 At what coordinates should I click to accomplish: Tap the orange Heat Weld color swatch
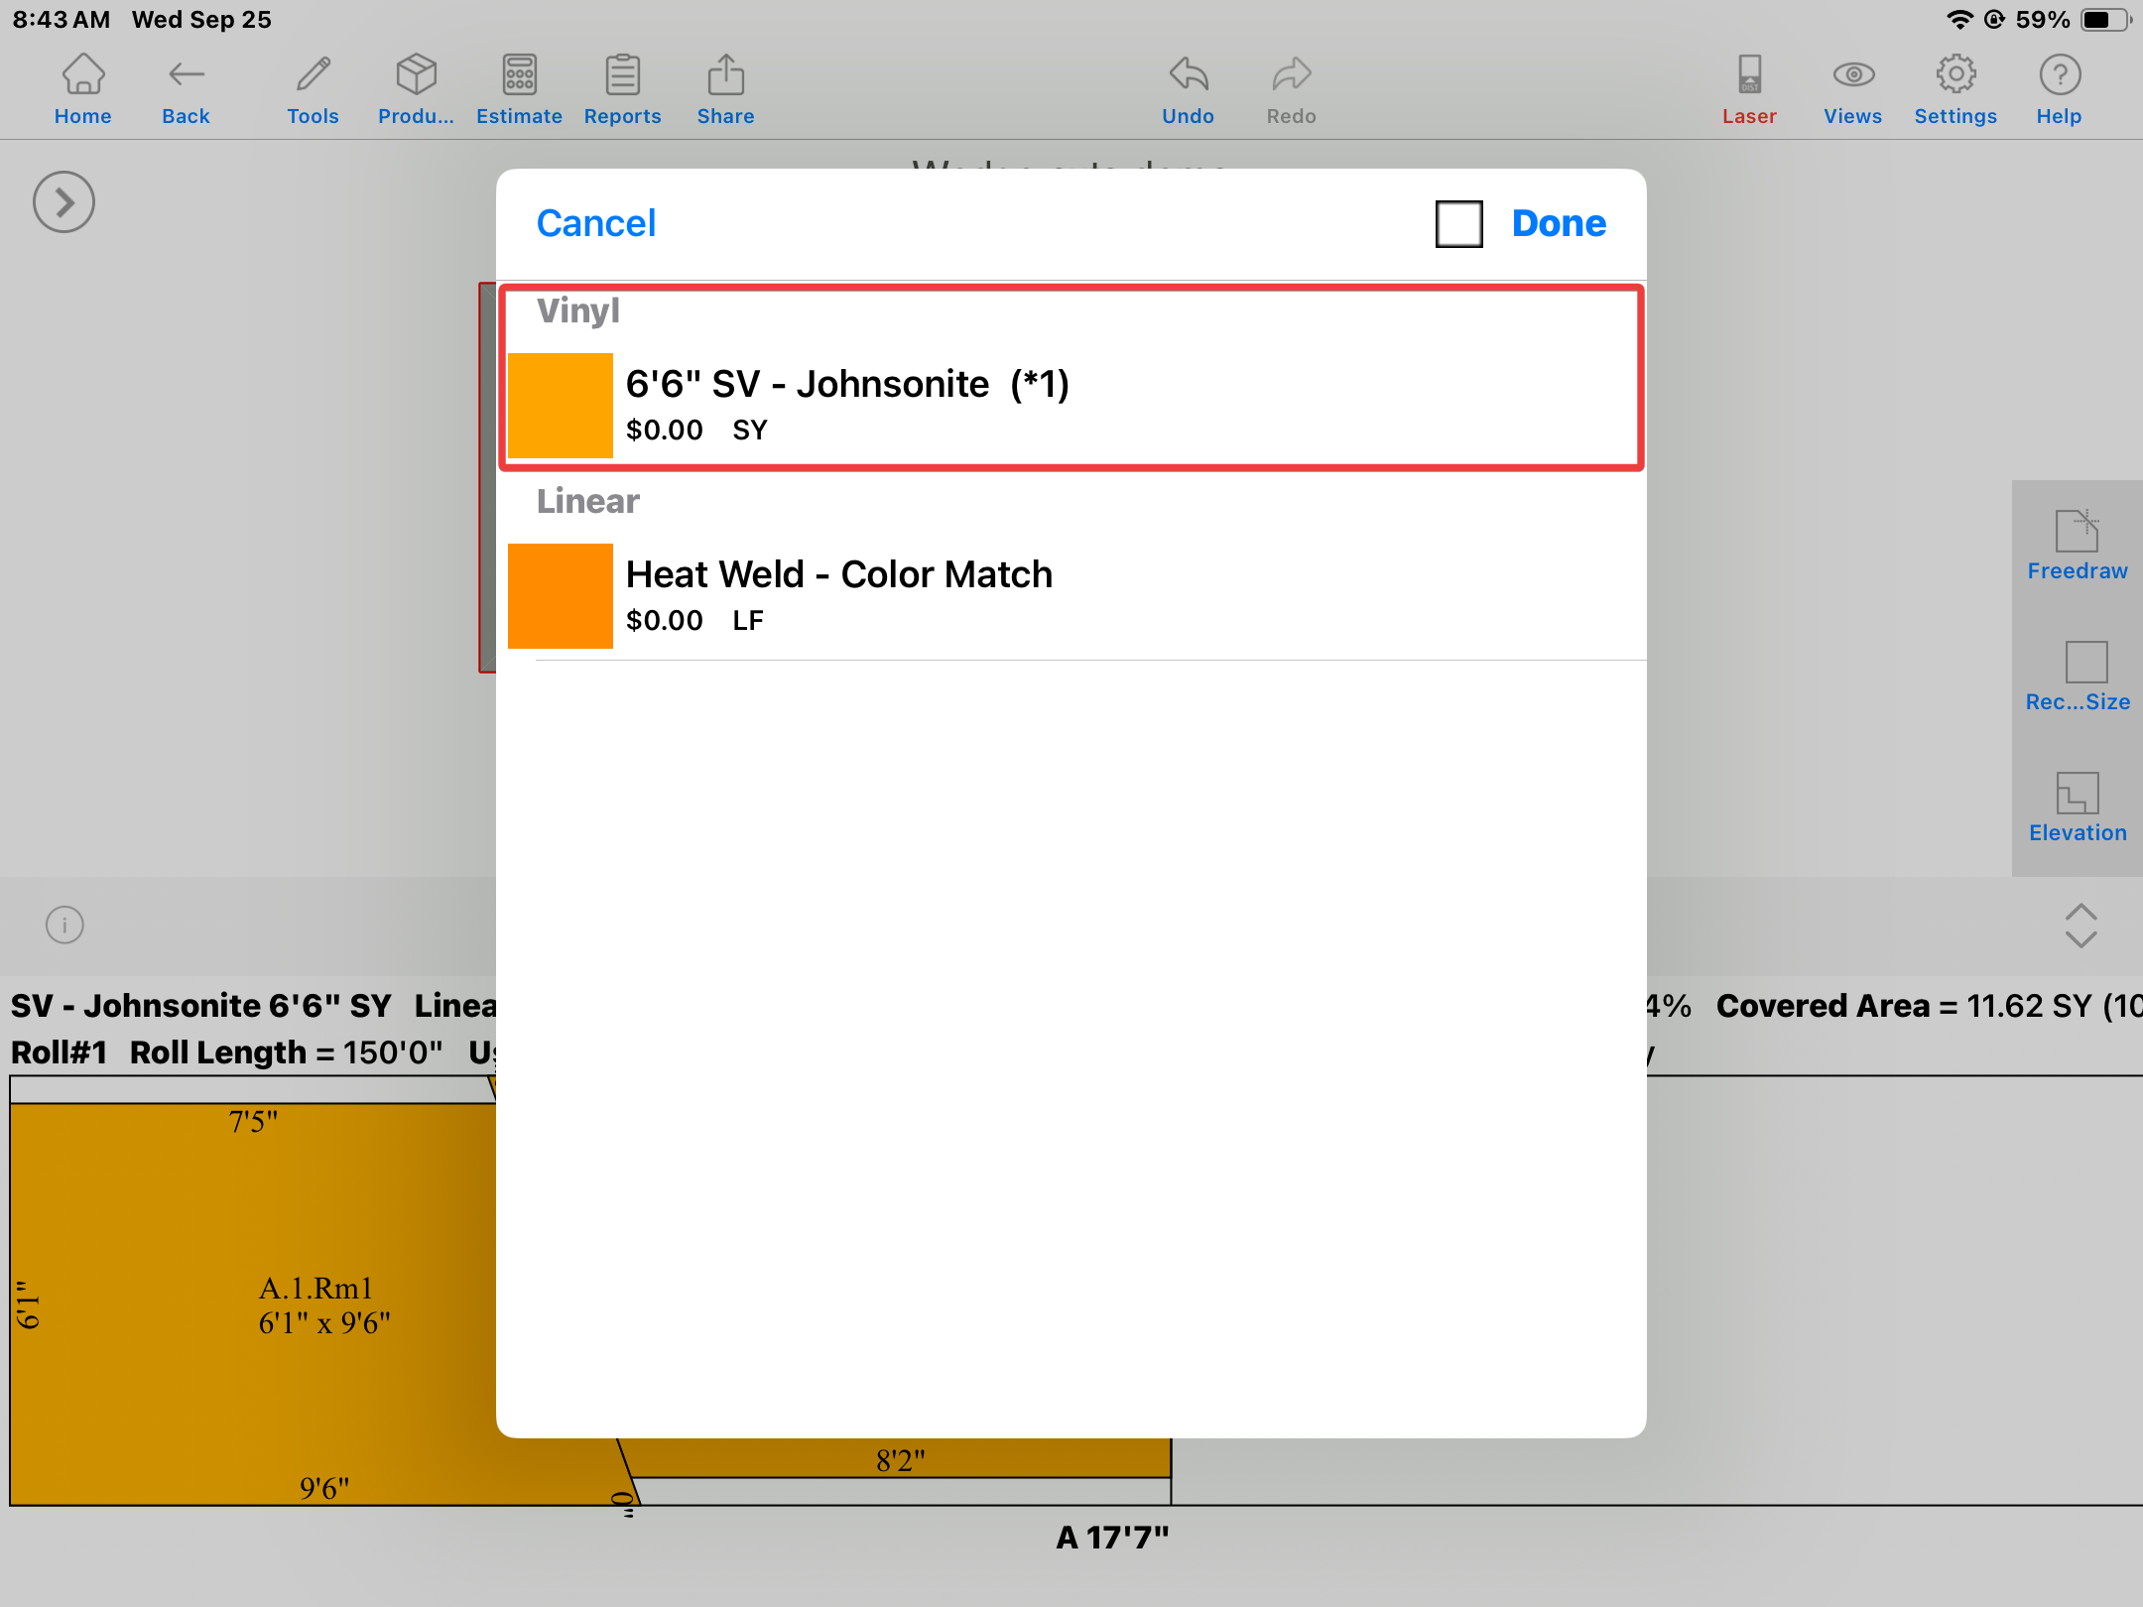561,595
